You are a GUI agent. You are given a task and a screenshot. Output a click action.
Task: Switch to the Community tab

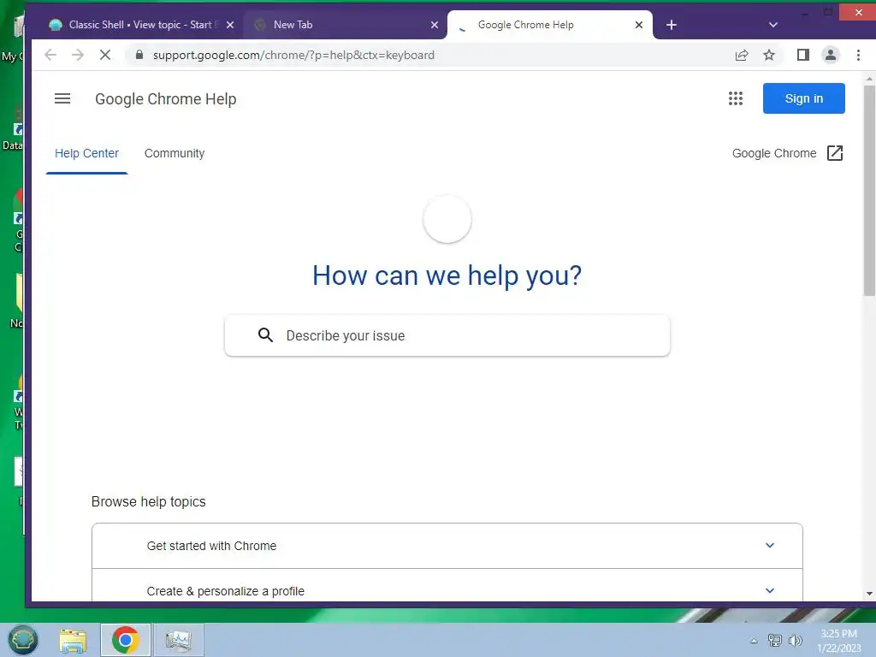point(175,153)
